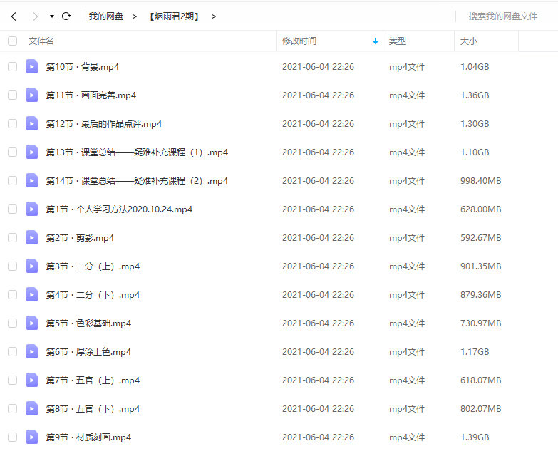Tick the checkbox for 第8节·五官（下）.mp4
558x466 pixels.
(12, 408)
